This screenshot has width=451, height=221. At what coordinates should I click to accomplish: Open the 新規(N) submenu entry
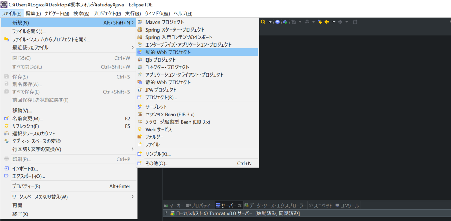click(x=68, y=23)
